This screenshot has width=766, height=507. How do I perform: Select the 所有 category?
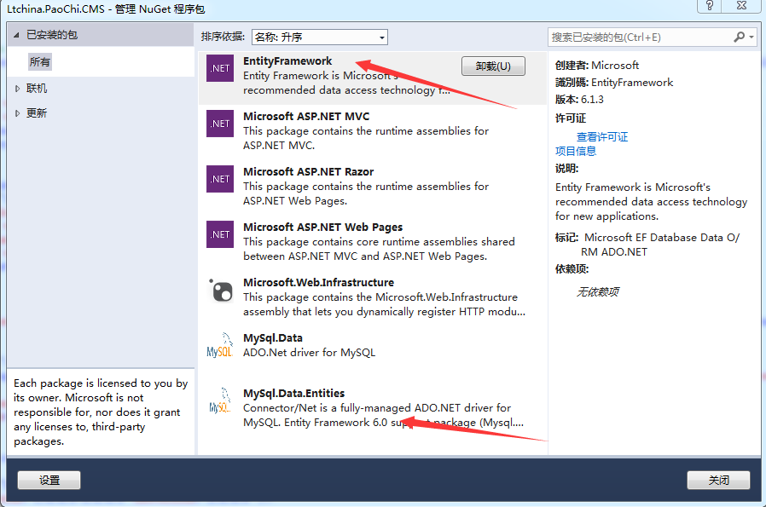point(39,62)
